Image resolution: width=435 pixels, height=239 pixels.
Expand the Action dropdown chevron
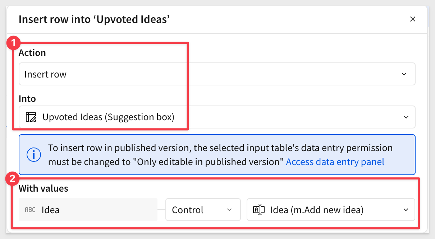404,74
